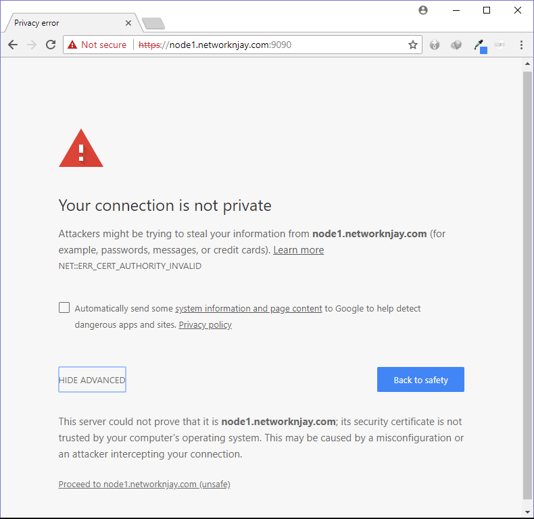Open the Chrome three-dot menu
Viewport: 534px width, 519px height.
(521, 45)
